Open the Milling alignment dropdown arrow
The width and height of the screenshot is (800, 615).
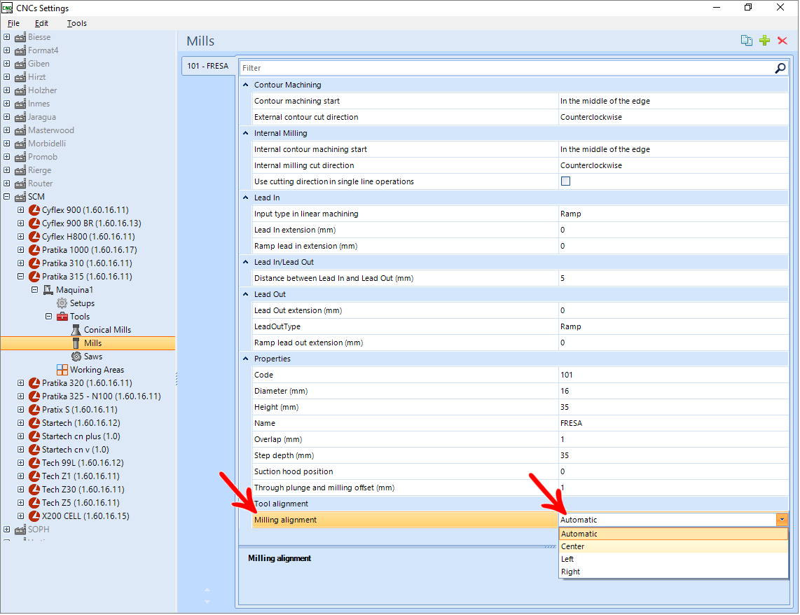[x=782, y=520]
